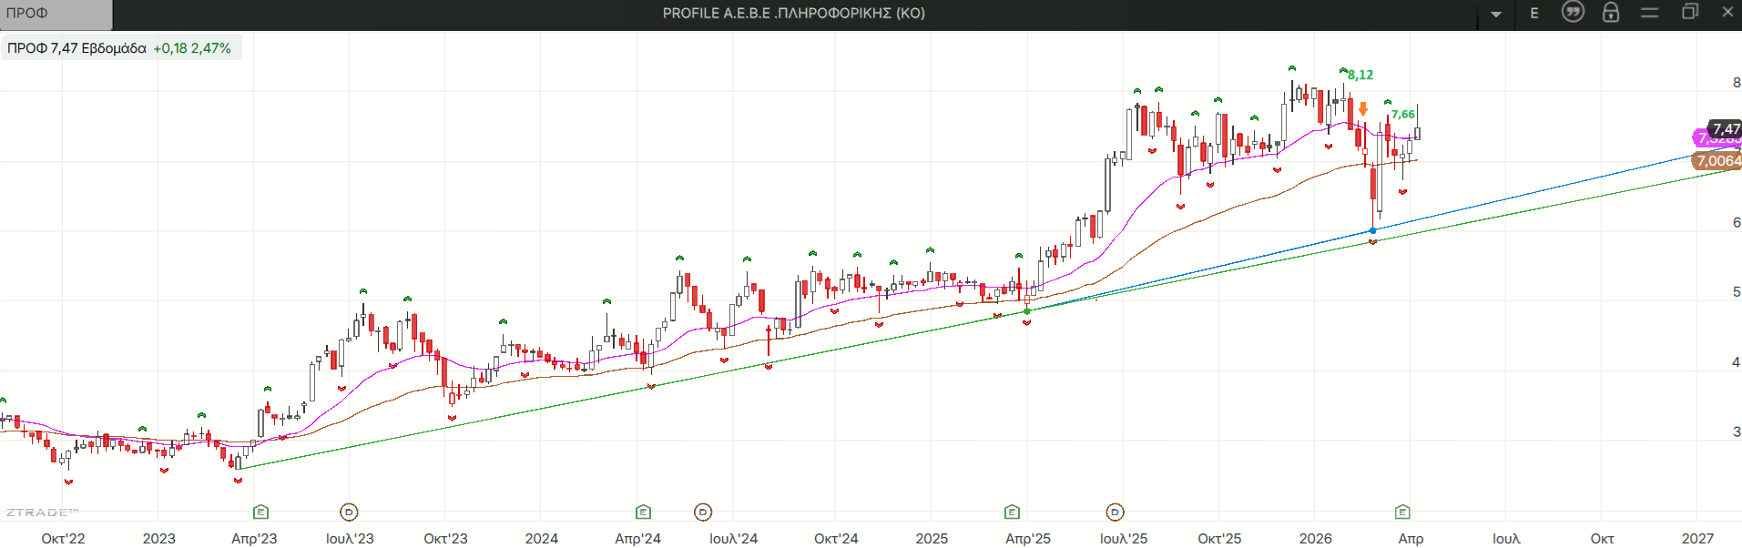
Task: Select the blue trendline anchor point
Action: (x=1373, y=231)
